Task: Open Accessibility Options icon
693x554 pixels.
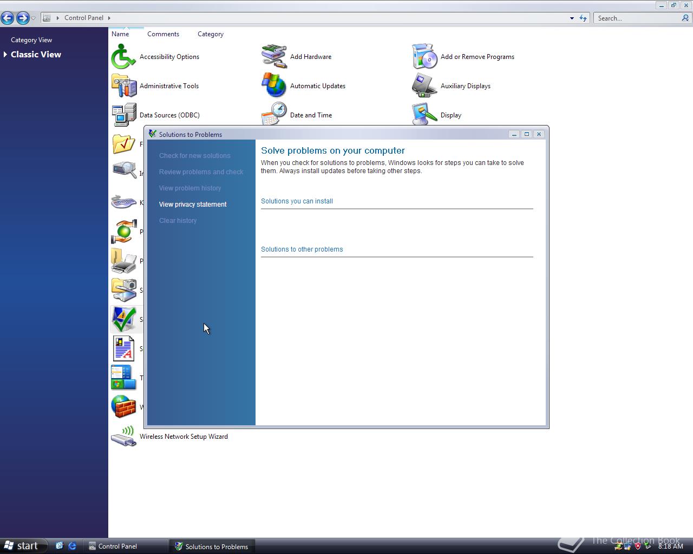Action: [x=123, y=57]
